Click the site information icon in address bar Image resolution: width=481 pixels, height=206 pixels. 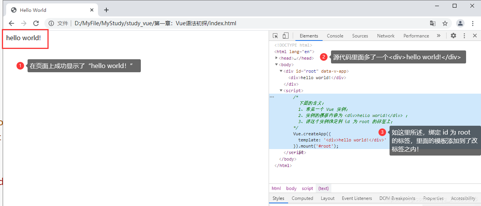[51, 23]
